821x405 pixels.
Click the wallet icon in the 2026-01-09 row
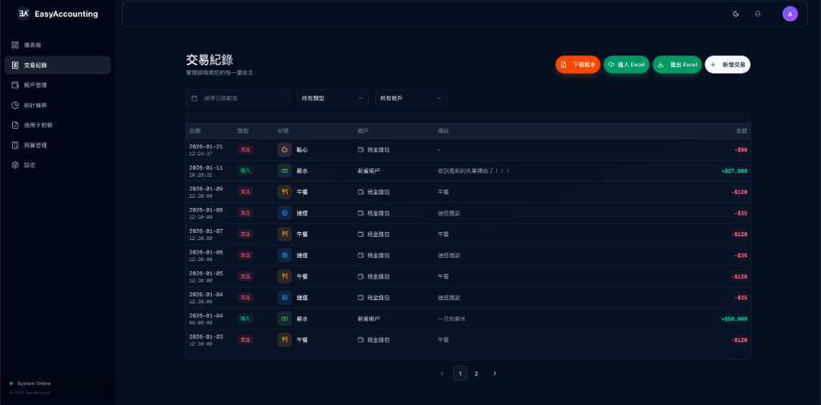click(x=361, y=192)
